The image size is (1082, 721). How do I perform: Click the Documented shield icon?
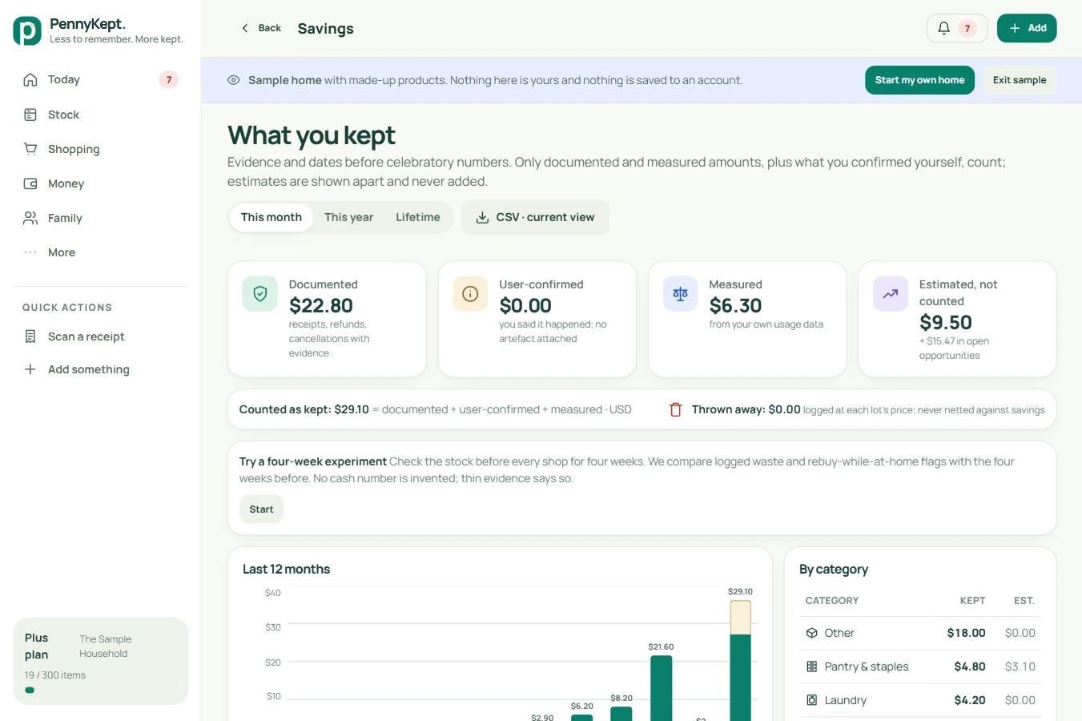coord(260,294)
